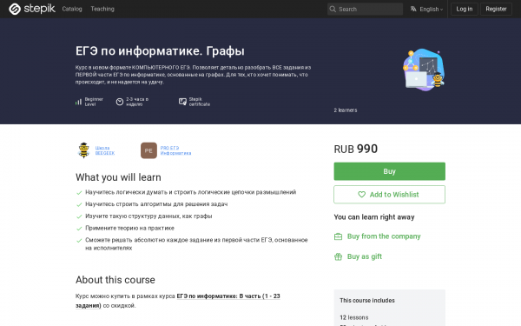This screenshot has width=521, height=326.
Task: Open the Buy as gift link
Action: (x=365, y=256)
